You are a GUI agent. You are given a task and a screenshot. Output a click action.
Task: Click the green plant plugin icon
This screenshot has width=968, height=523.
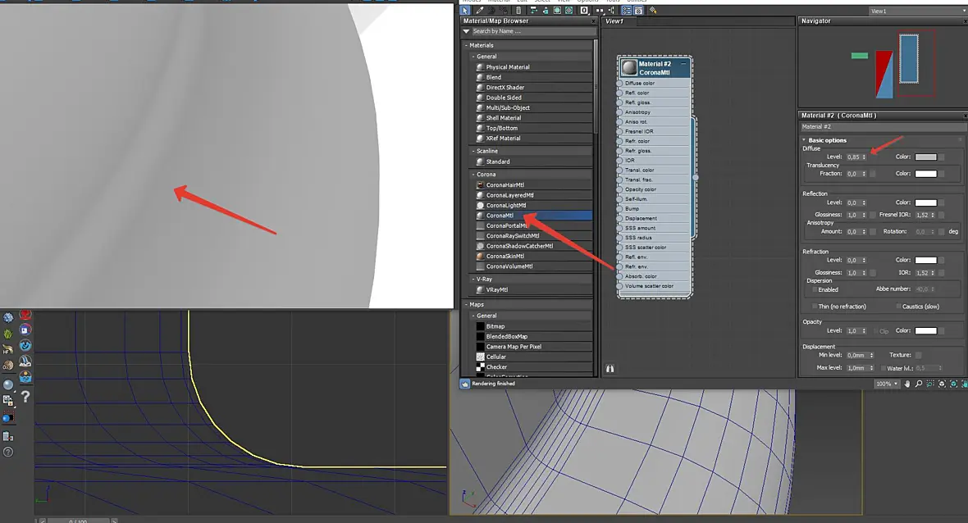[8, 334]
